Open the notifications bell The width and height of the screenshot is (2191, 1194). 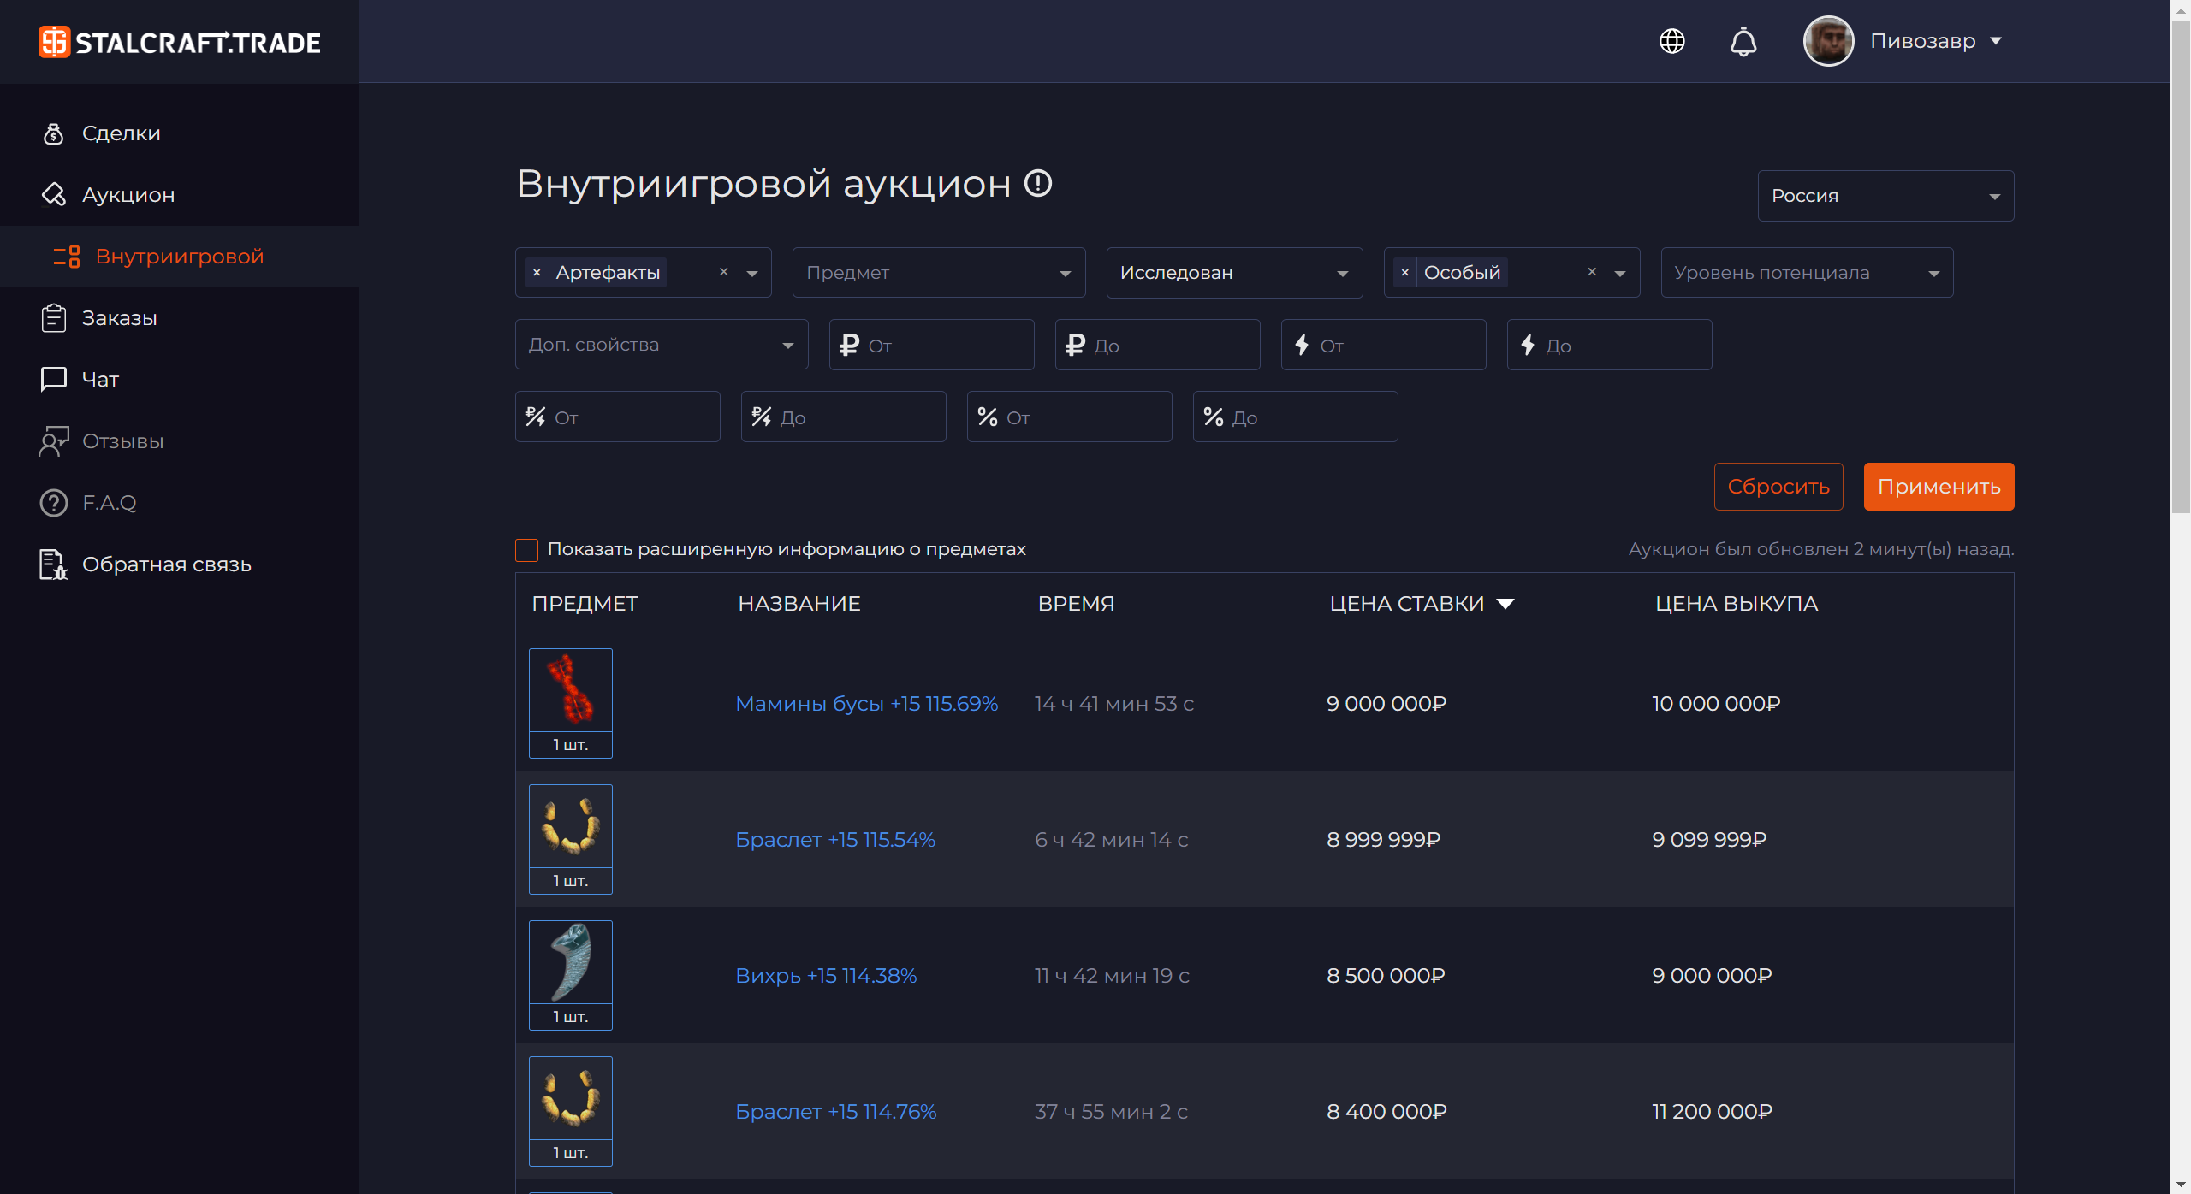(x=1743, y=41)
